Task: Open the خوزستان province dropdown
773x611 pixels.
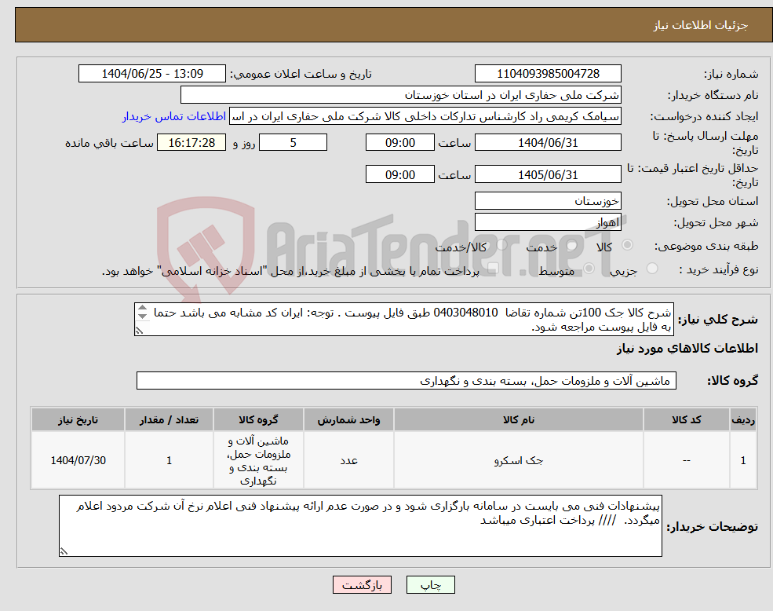Action: [x=548, y=200]
